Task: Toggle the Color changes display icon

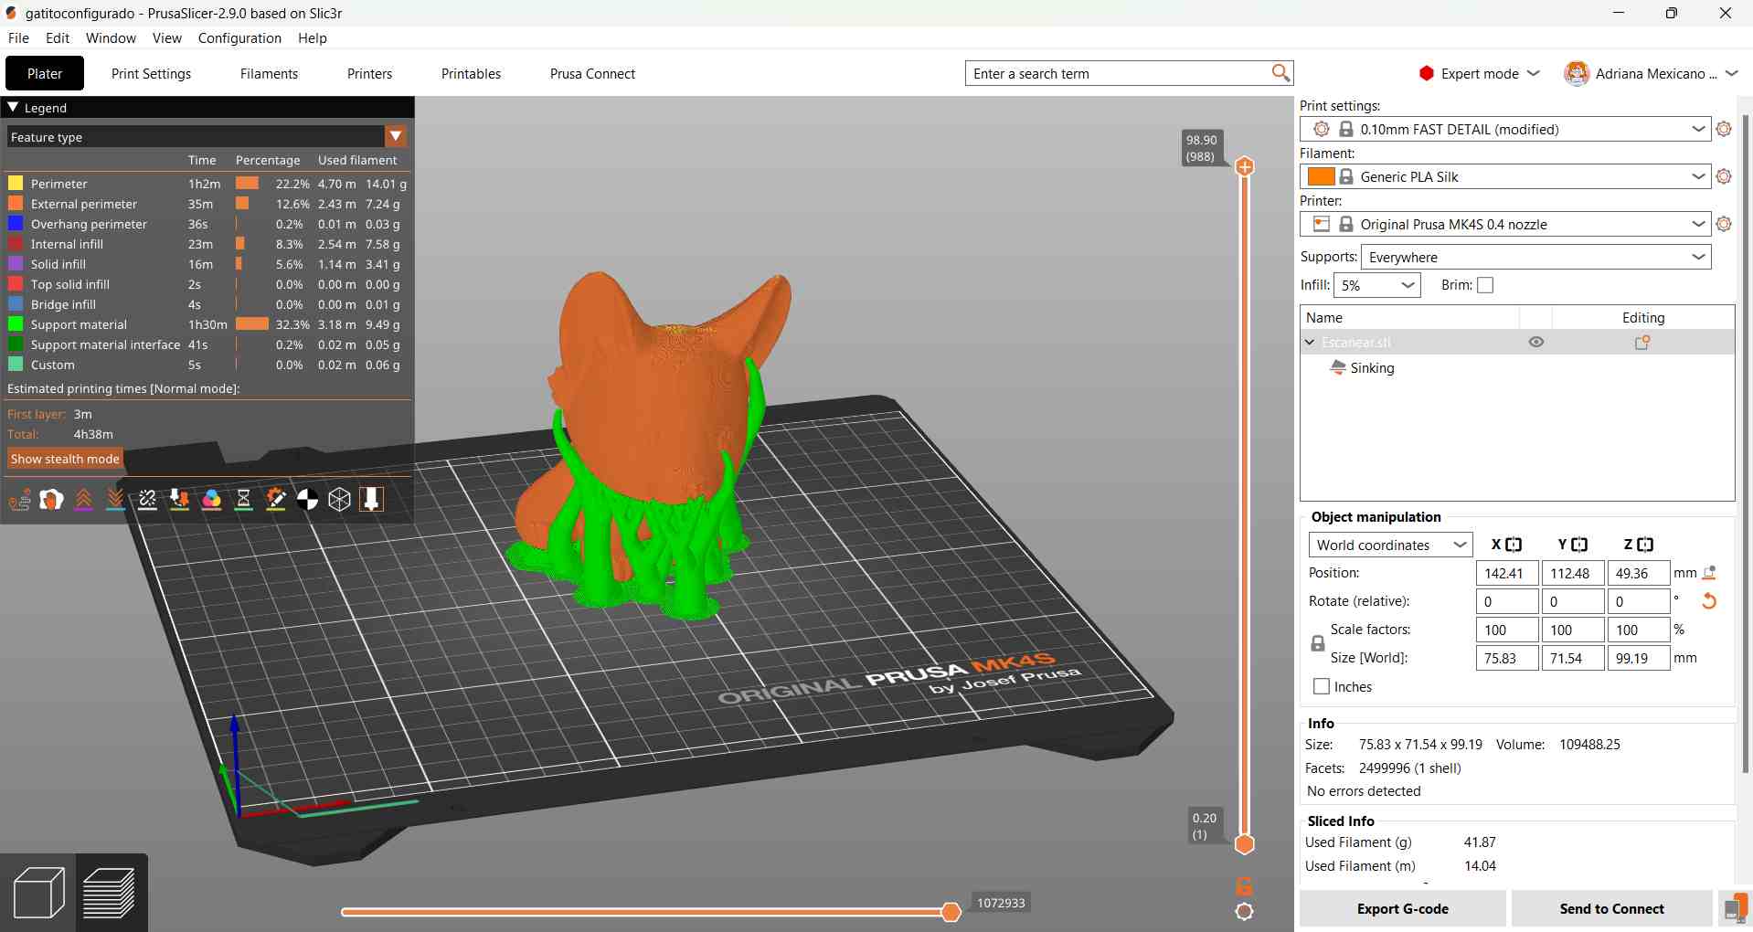Action: click(212, 500)
